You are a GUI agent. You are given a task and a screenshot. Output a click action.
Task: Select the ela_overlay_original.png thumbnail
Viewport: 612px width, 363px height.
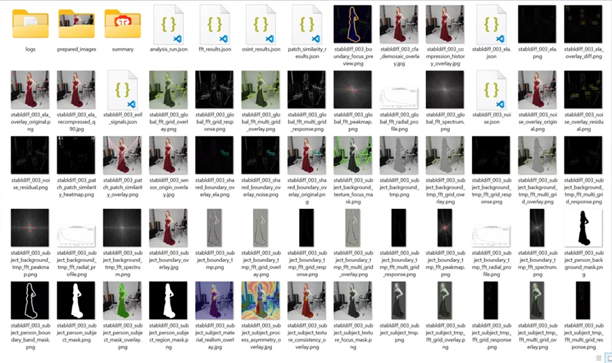(x=30, y=90)
